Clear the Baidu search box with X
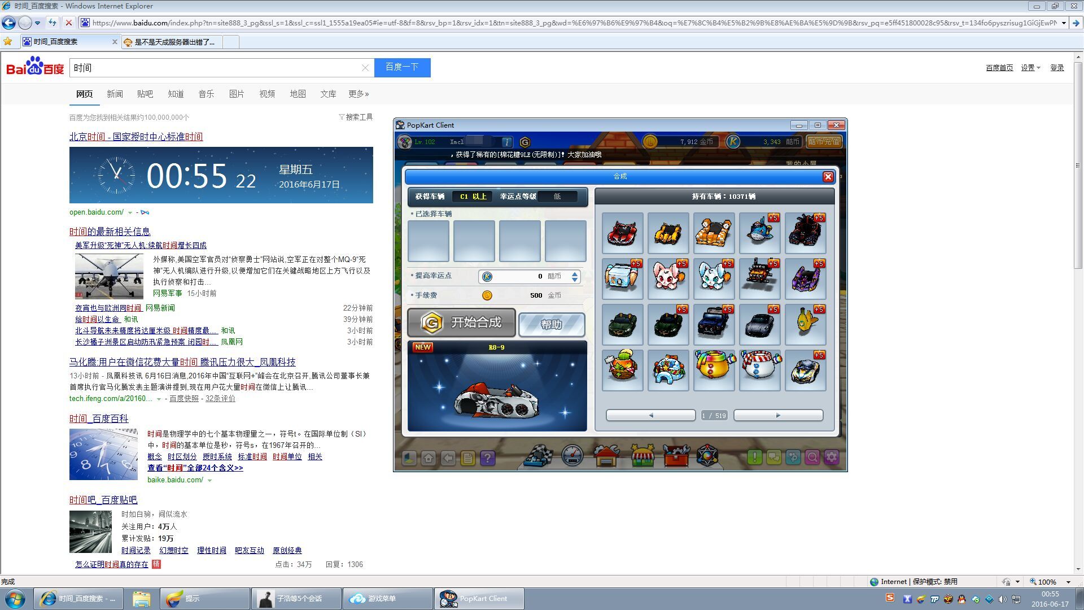Image resolution: width=1084 pixels, height=610 pixels. [x=365, y=68]
